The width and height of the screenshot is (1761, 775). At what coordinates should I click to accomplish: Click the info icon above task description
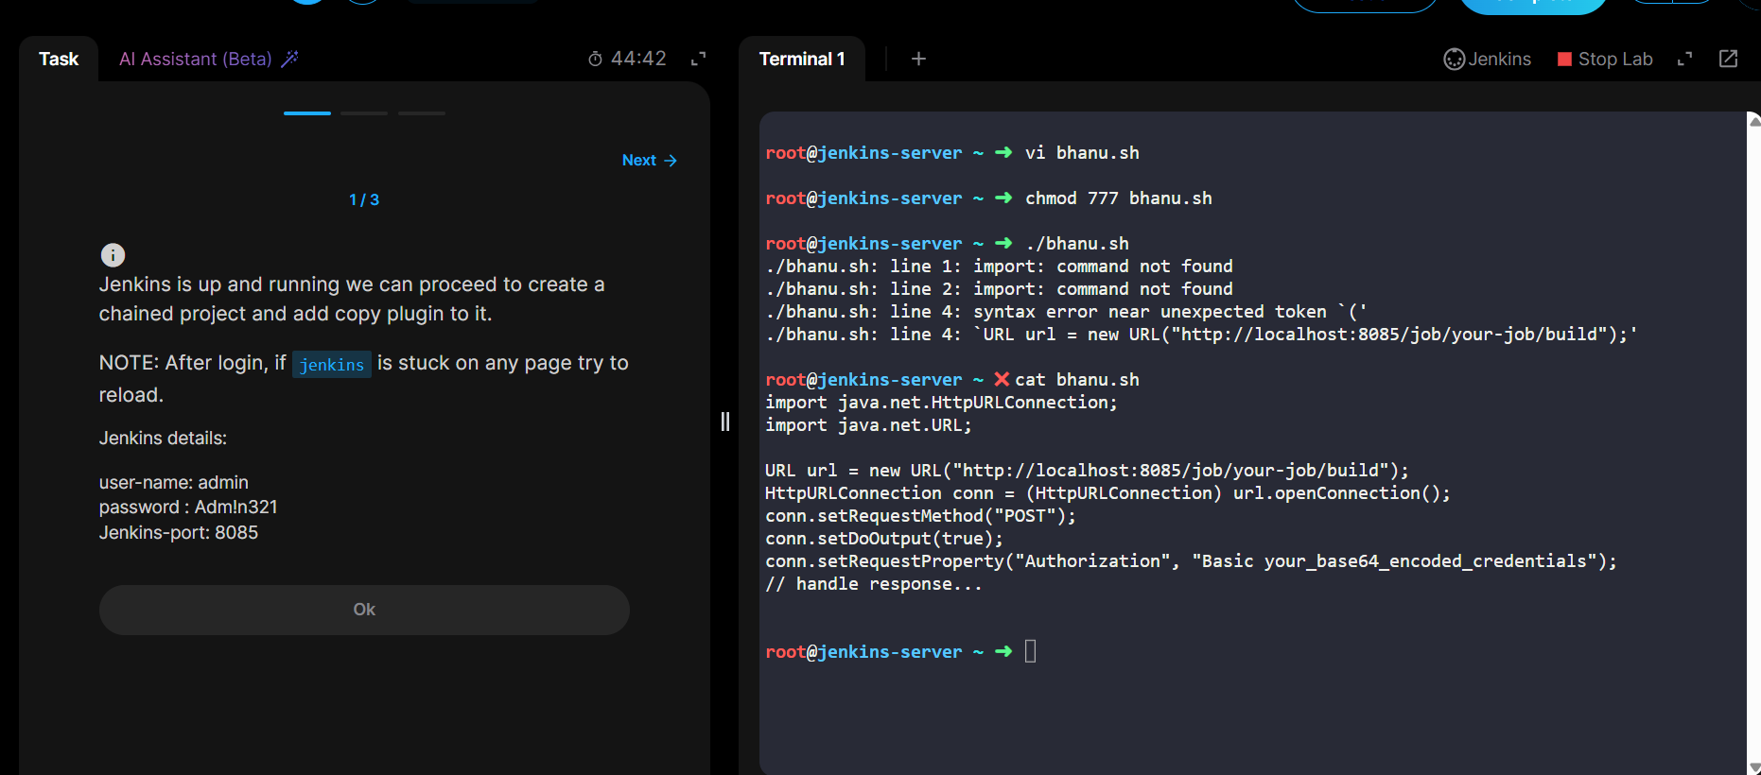(x=113, y=255)
